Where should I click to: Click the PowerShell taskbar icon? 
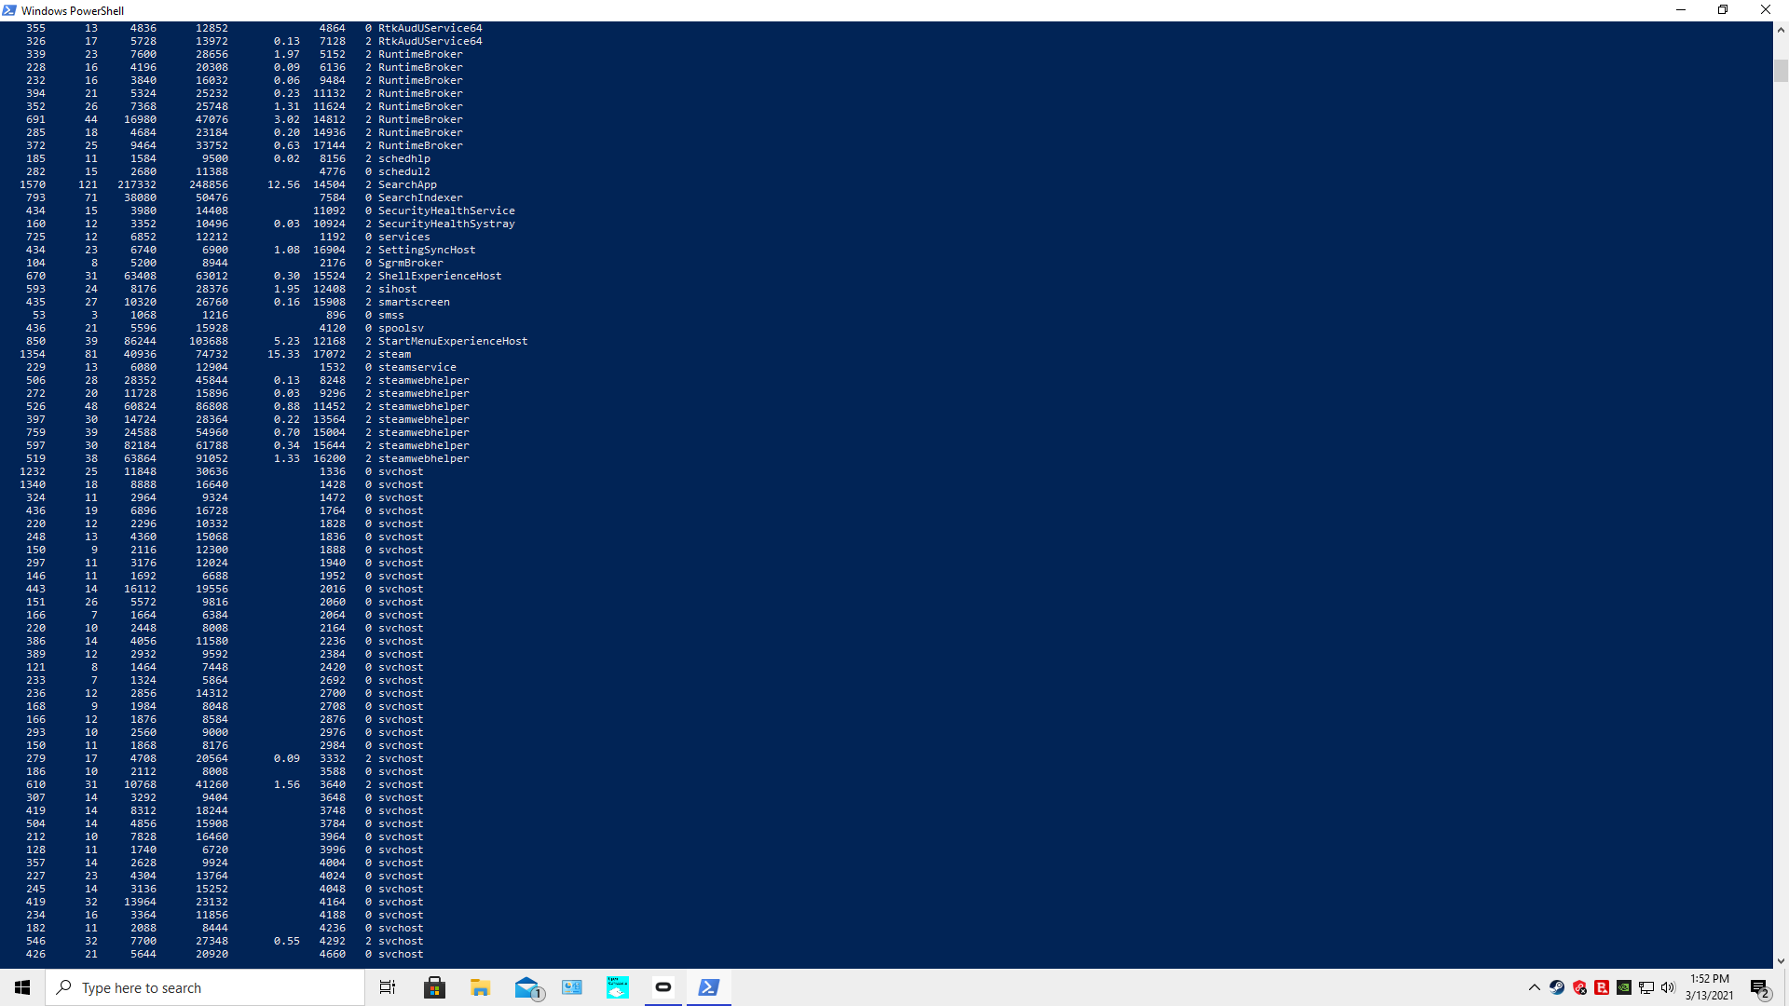click(709, 987)
